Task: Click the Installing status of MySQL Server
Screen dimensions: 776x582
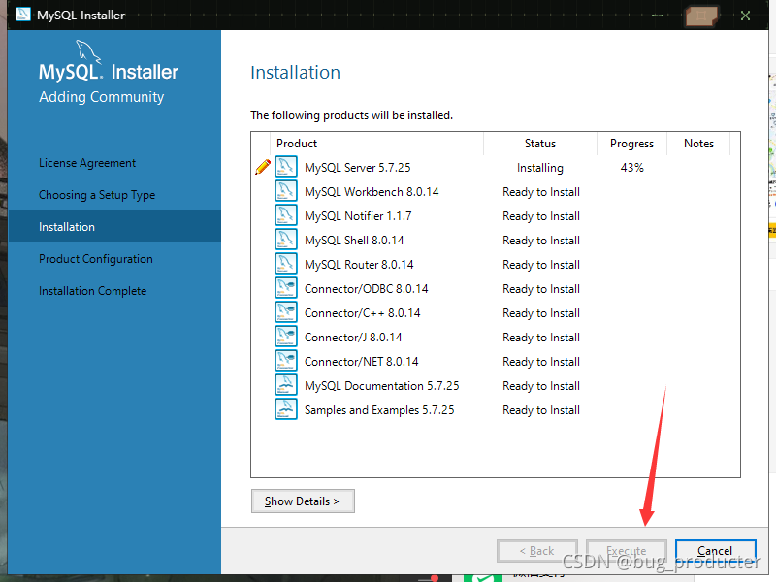Action: [540, 168]
